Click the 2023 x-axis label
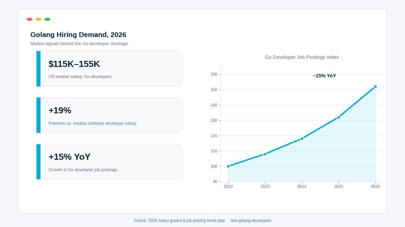 coord(265,187)
